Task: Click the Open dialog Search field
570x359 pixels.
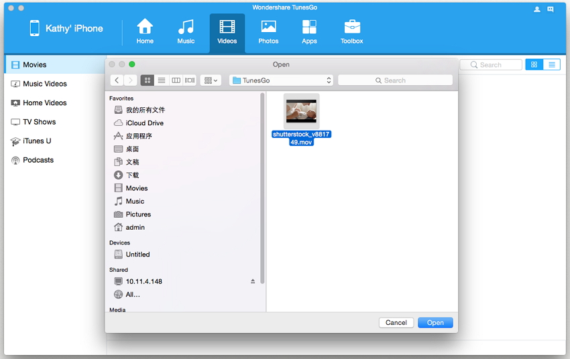Action: click(395, 80)
